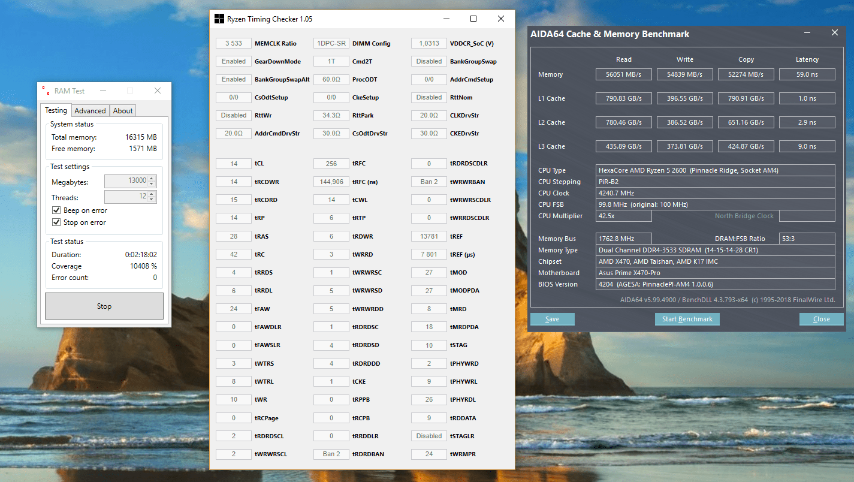Viewport: 854px width, 482px height.
Task: Decrease the Threads value with down arrow
Action: [152, 200]
